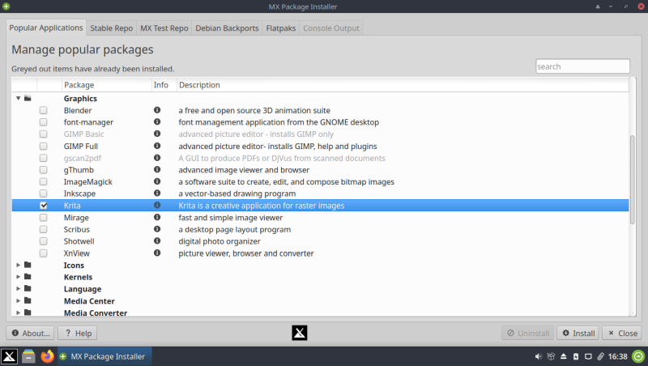
Task: Expand the Media Converter category
Action: click(18, 313)
